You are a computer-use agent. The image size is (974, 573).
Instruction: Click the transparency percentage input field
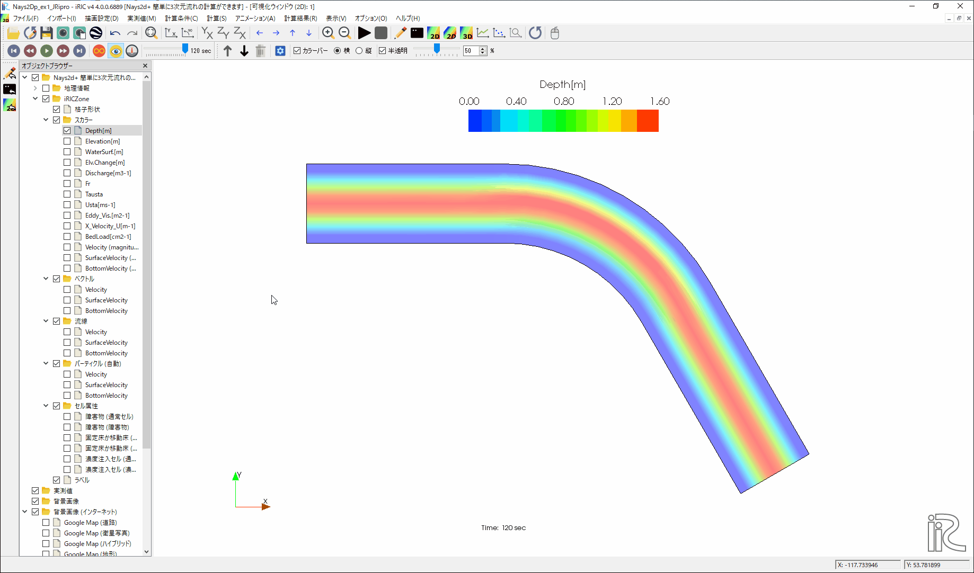[x=471, y=51]
